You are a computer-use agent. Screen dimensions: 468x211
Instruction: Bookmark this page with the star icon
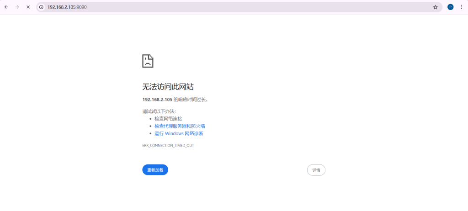point(435,7)
